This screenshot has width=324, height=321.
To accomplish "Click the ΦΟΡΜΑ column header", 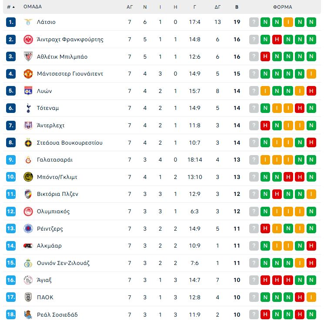I will [282, 7].
